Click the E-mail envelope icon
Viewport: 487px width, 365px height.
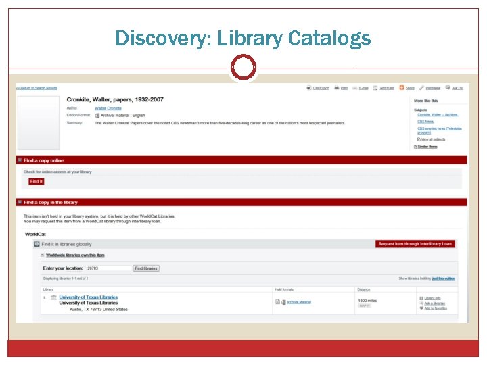[x=354, y=88]
